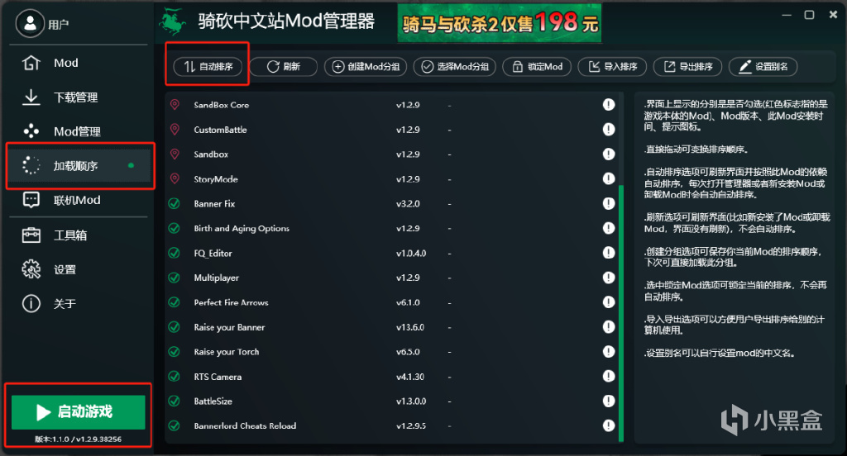Click StoryMode info alert icon

pos(609,178)
